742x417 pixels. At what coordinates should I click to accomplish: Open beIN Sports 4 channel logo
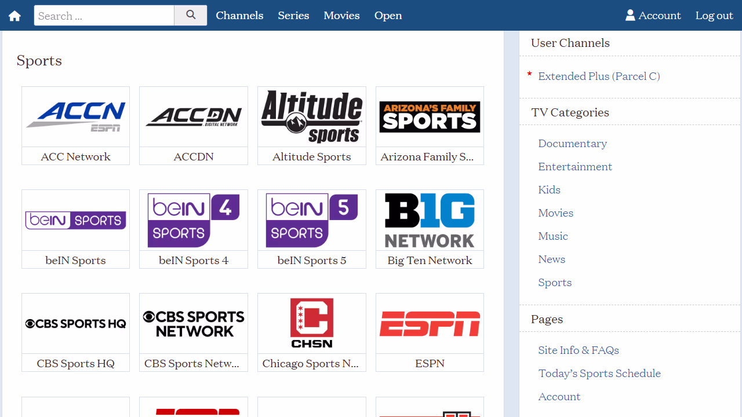pyautogui.click(x=193, y=221)
